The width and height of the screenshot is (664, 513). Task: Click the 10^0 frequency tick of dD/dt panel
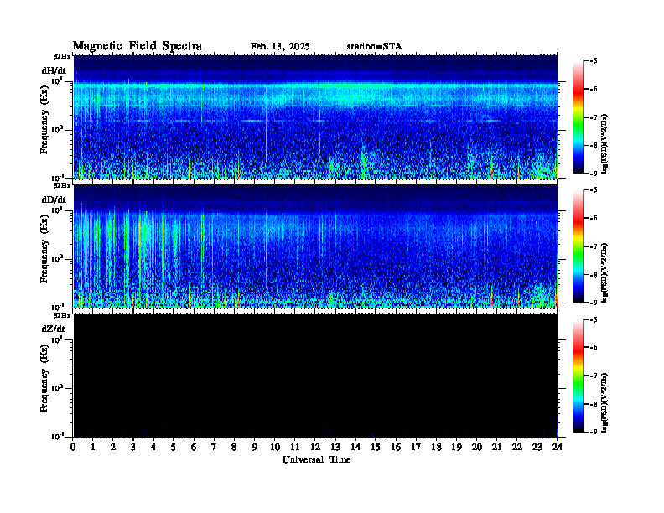[x=57, y=259]
